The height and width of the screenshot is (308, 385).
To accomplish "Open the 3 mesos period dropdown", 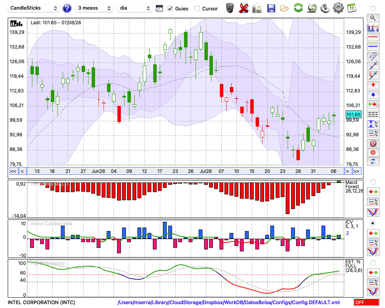I will click(94, 8).
